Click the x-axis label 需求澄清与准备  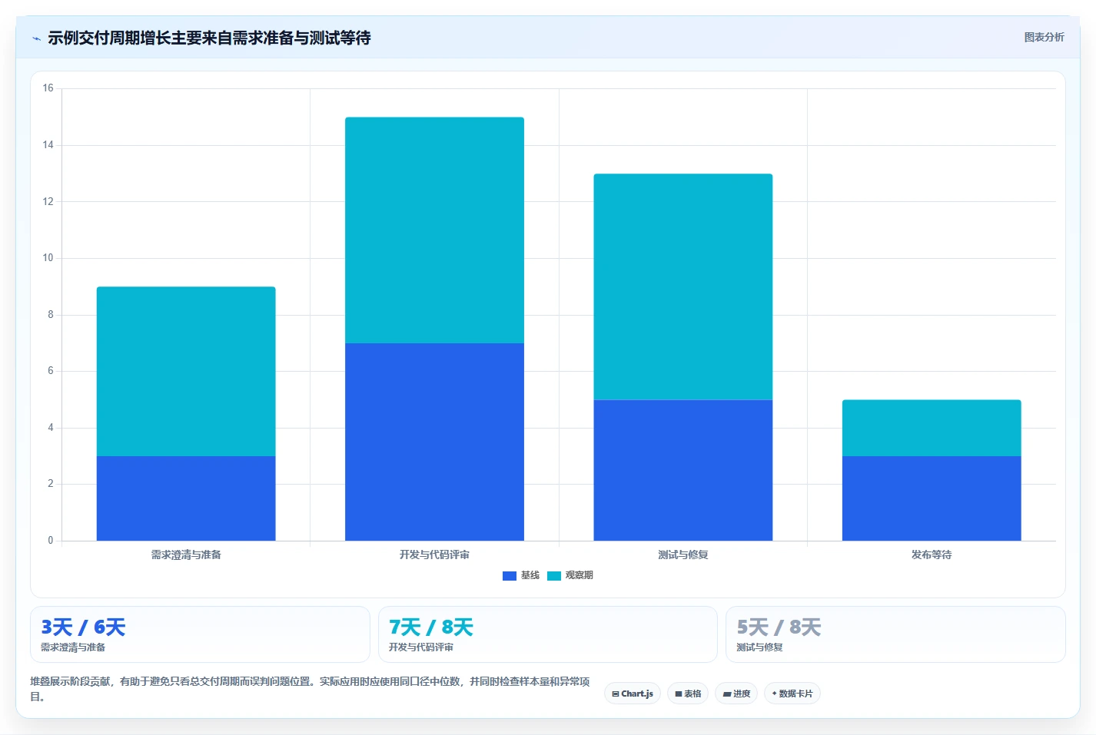186,555
